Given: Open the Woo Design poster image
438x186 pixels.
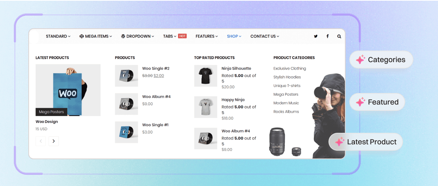Looking at the screenshot, I should click(68, 90).
